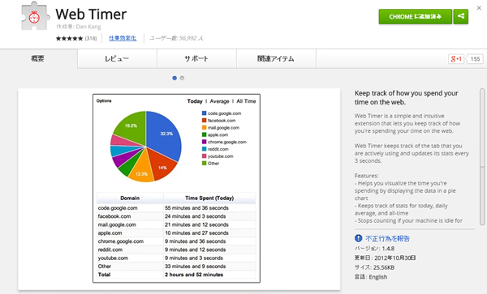Click the blue report abuse exclamation icon

(358, 238)
